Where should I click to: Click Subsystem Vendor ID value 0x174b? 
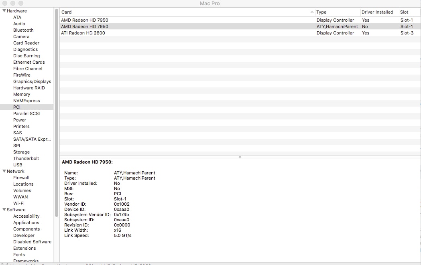pyautogui.click(x=121, y=214)
